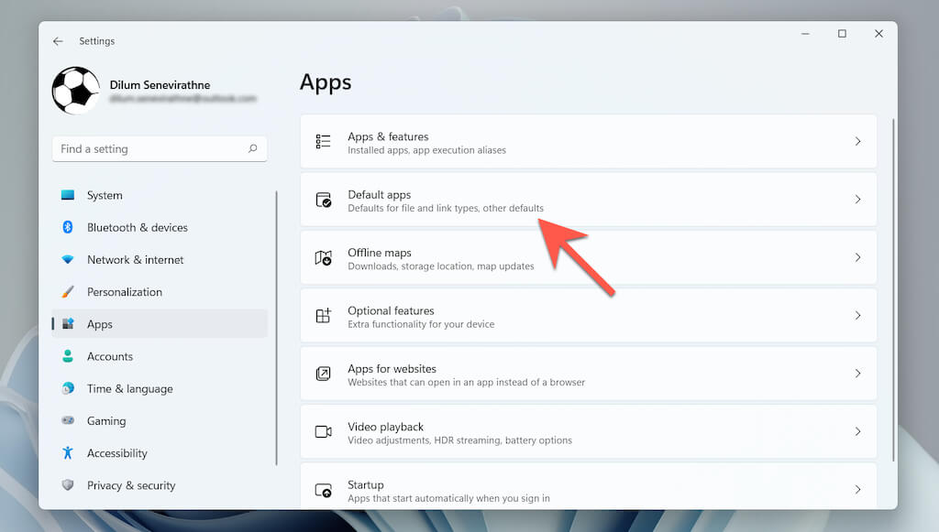Go to Bluetooth & devices
This screenshot has width=939, height=532.
click(x=138, y=228)
